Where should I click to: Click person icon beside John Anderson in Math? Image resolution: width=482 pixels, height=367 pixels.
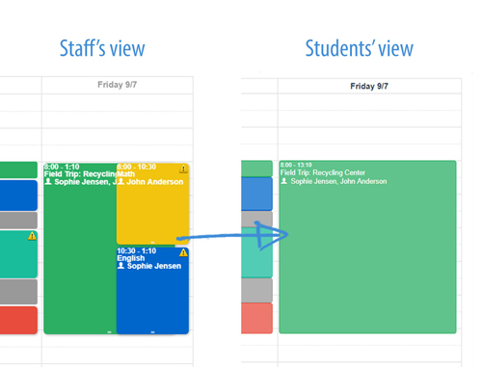(120, 181)
